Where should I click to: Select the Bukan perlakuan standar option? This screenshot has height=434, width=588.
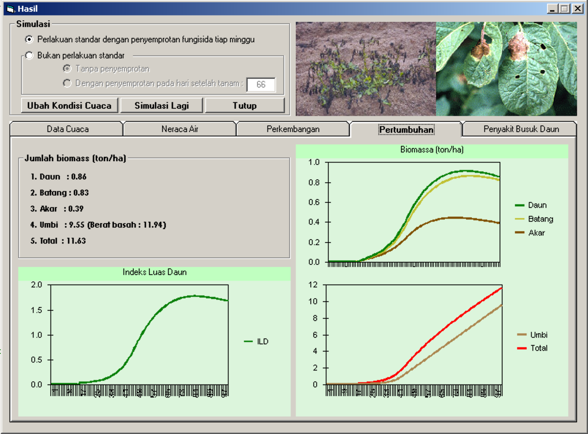(x=29, y=55)
